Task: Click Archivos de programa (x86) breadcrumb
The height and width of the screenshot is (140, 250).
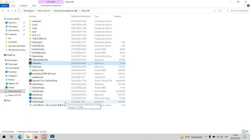Action: (66, 11)
